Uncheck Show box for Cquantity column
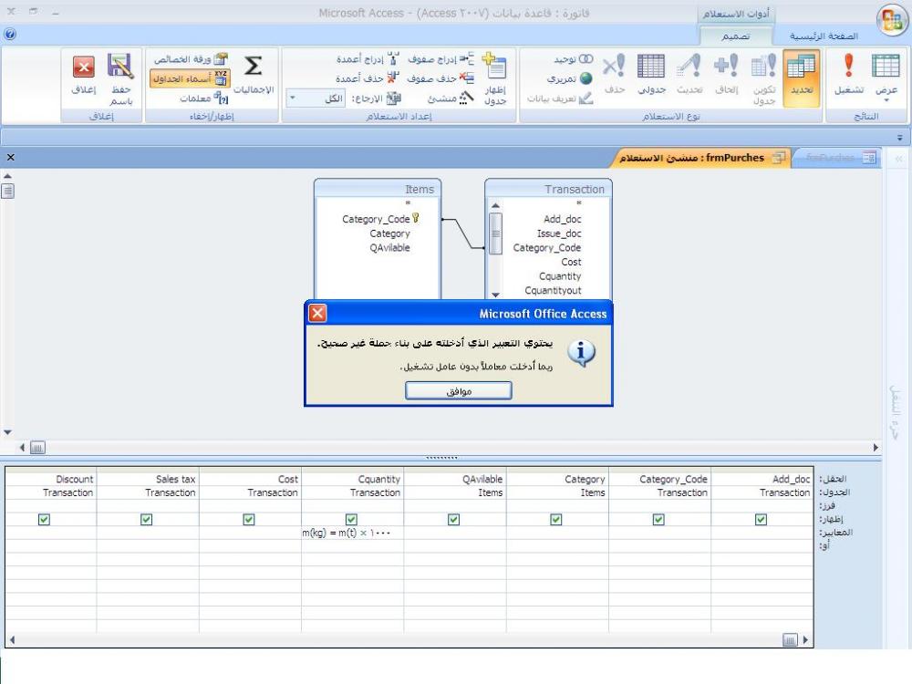This screenshot has height=684, width=912. pyautogui.click(x=351, y=519)
